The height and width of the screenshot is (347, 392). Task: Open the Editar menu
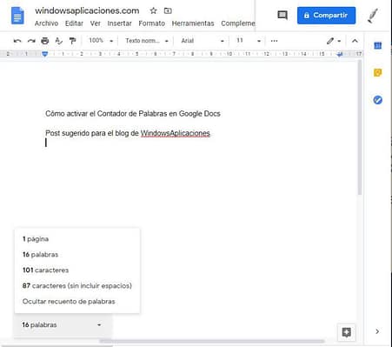pos(74,23)
